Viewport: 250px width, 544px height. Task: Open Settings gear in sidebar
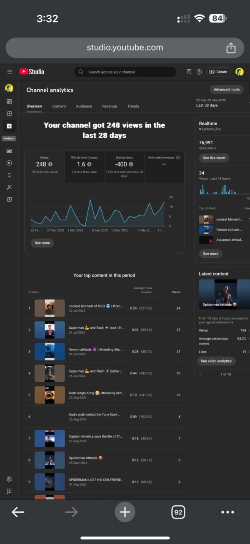coord(9,479)
